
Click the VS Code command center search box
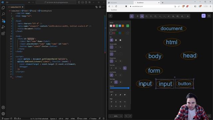point(56,2)
